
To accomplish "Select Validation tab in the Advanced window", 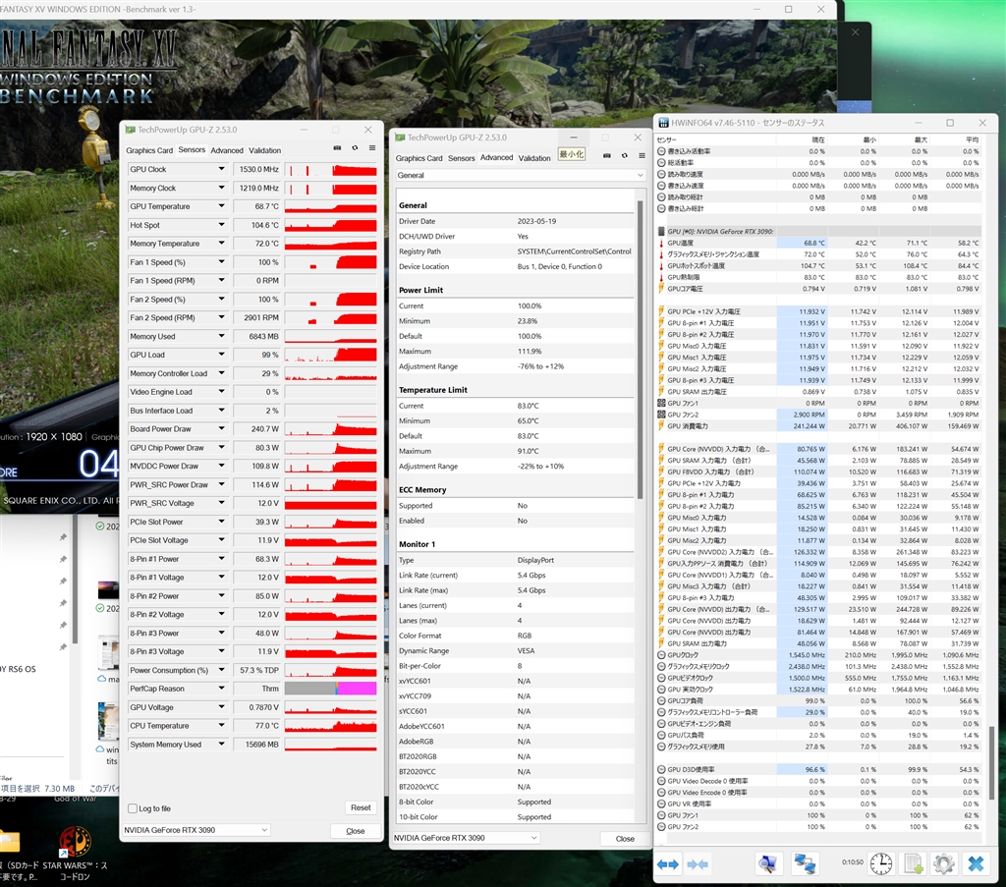I will click(x=534, y=157).
